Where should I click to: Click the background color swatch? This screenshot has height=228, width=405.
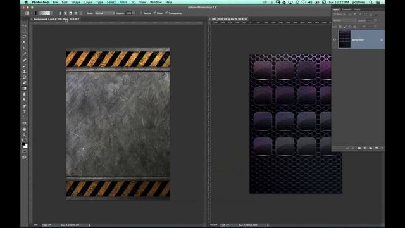(25, 146)
